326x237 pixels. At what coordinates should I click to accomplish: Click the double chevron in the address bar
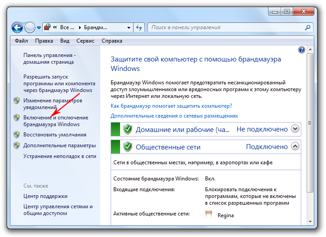[55, 27]
